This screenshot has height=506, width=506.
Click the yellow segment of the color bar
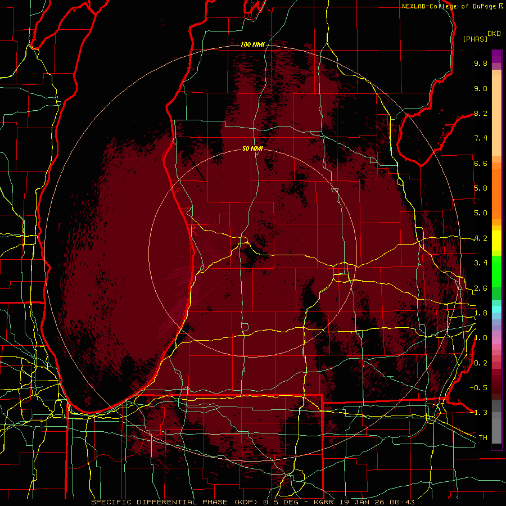(x=496, y=241)
